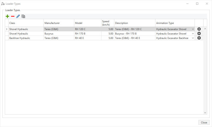Maximize the Loader Types window

197,4
